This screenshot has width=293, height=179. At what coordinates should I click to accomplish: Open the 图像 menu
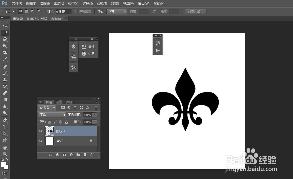pyautogui.click(x=45, y=4)
